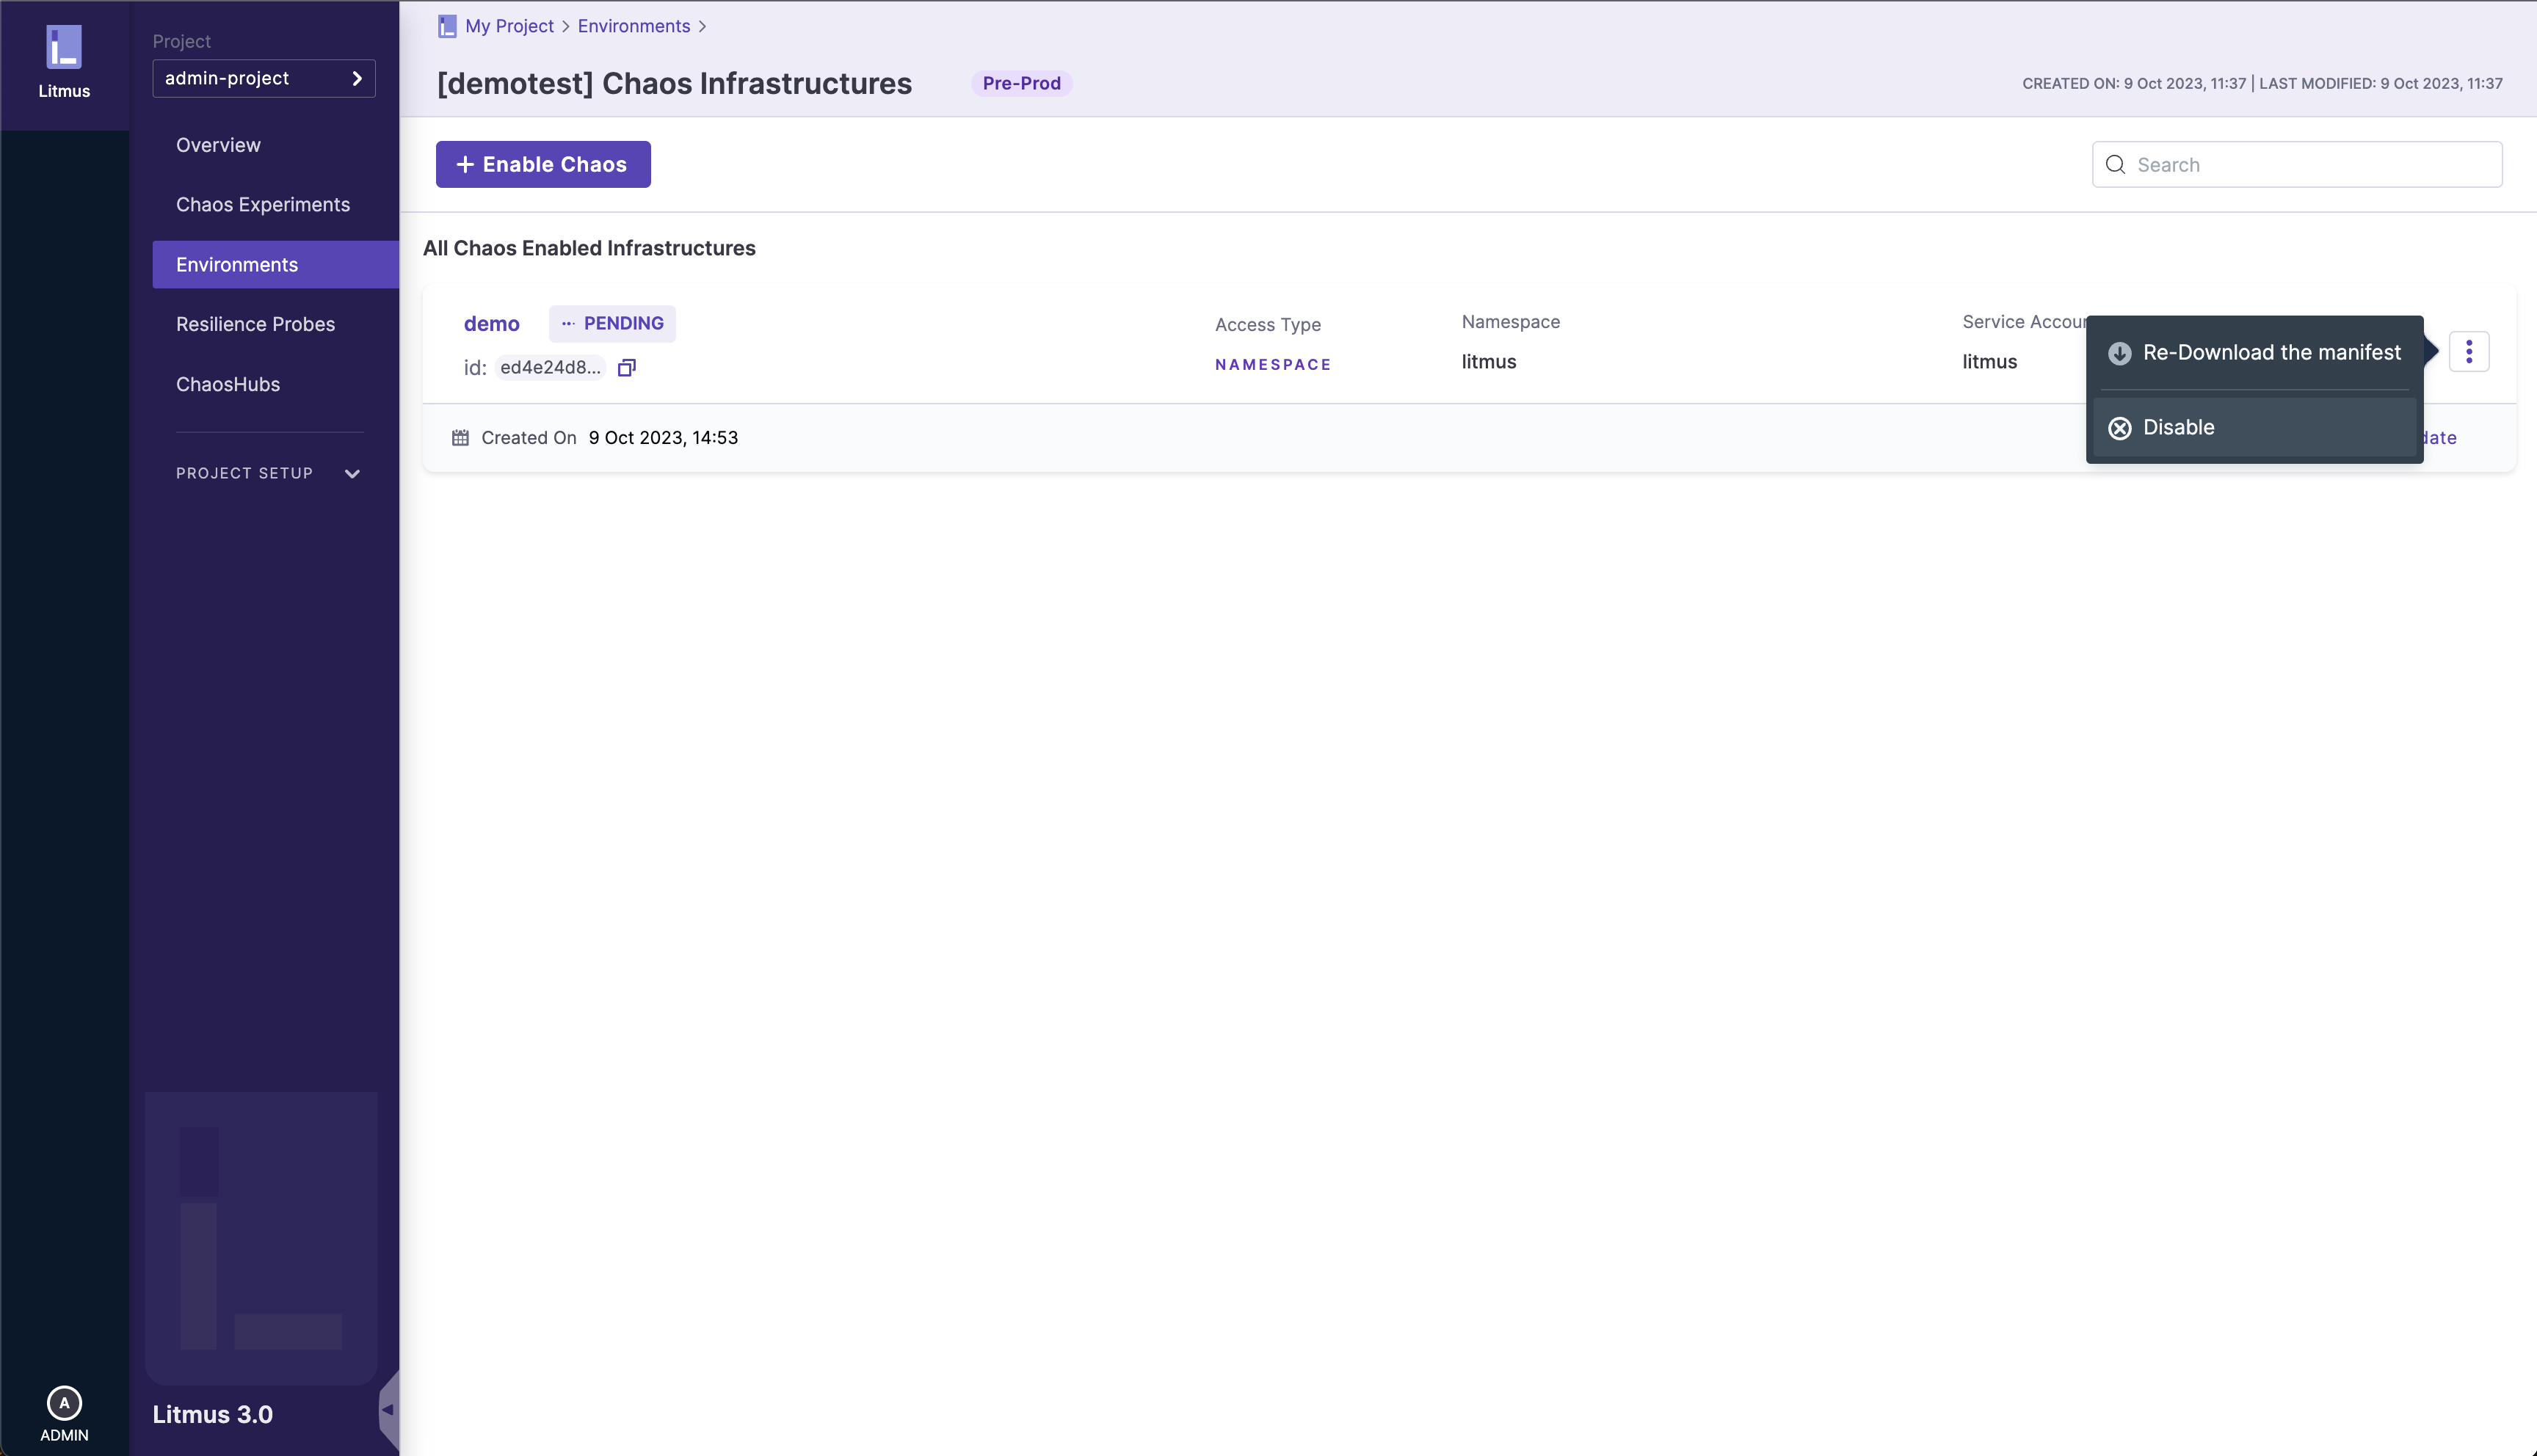Image resolution: width=2537 pixels, height=1456 pixels.
Task: Open the admin-project selector
Action: click(263, 78)
